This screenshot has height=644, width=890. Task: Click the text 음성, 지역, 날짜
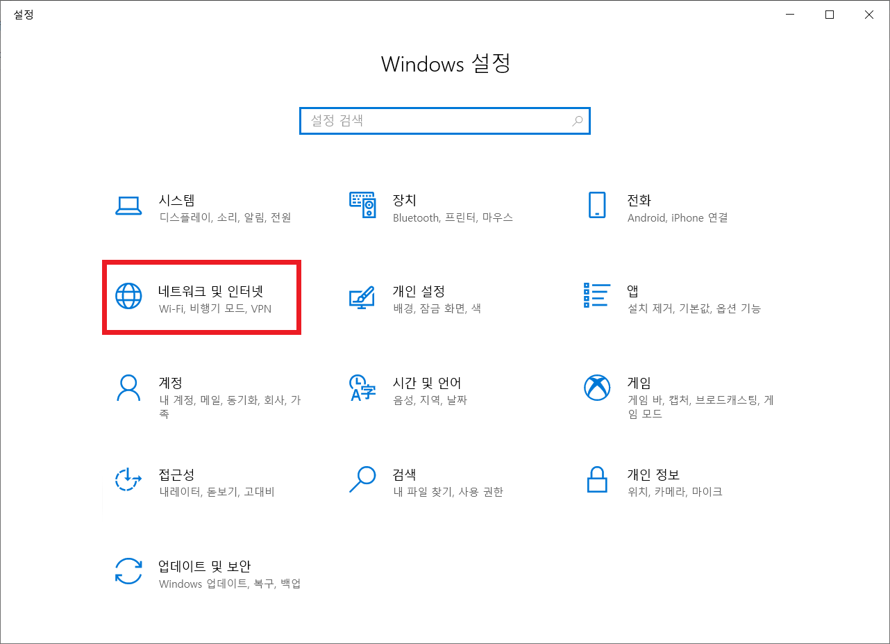click(x=430, y=400)
